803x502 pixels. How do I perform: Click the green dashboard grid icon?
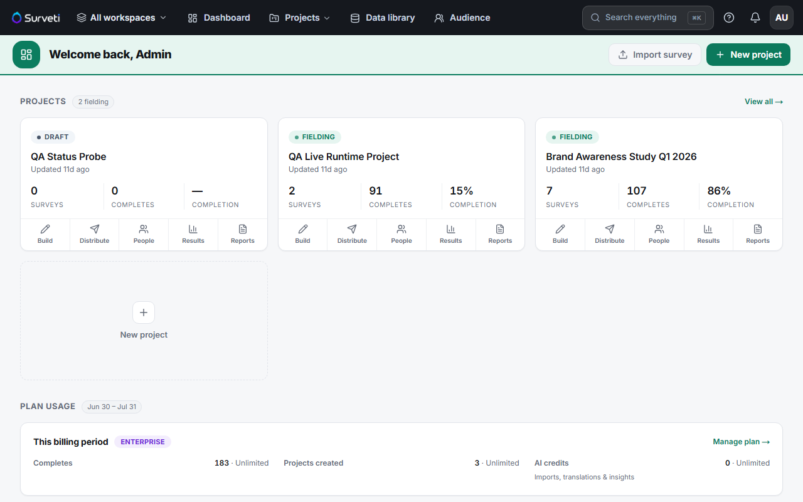(26, 55)
